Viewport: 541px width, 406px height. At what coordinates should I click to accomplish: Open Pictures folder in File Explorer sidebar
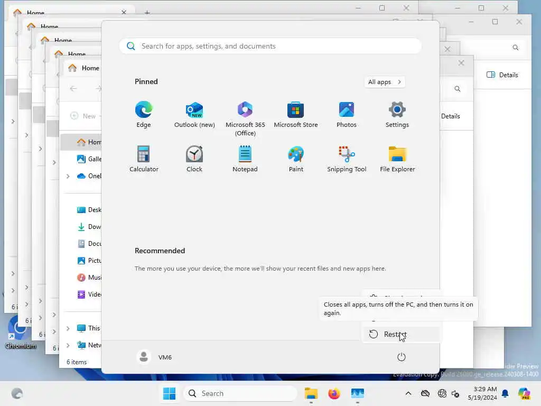(89, 260)
